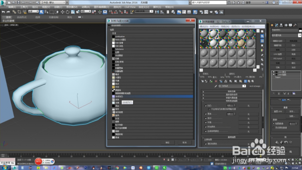The image size is (302, 170).
Task: Select the Select and Link tool
Action: 14,12
